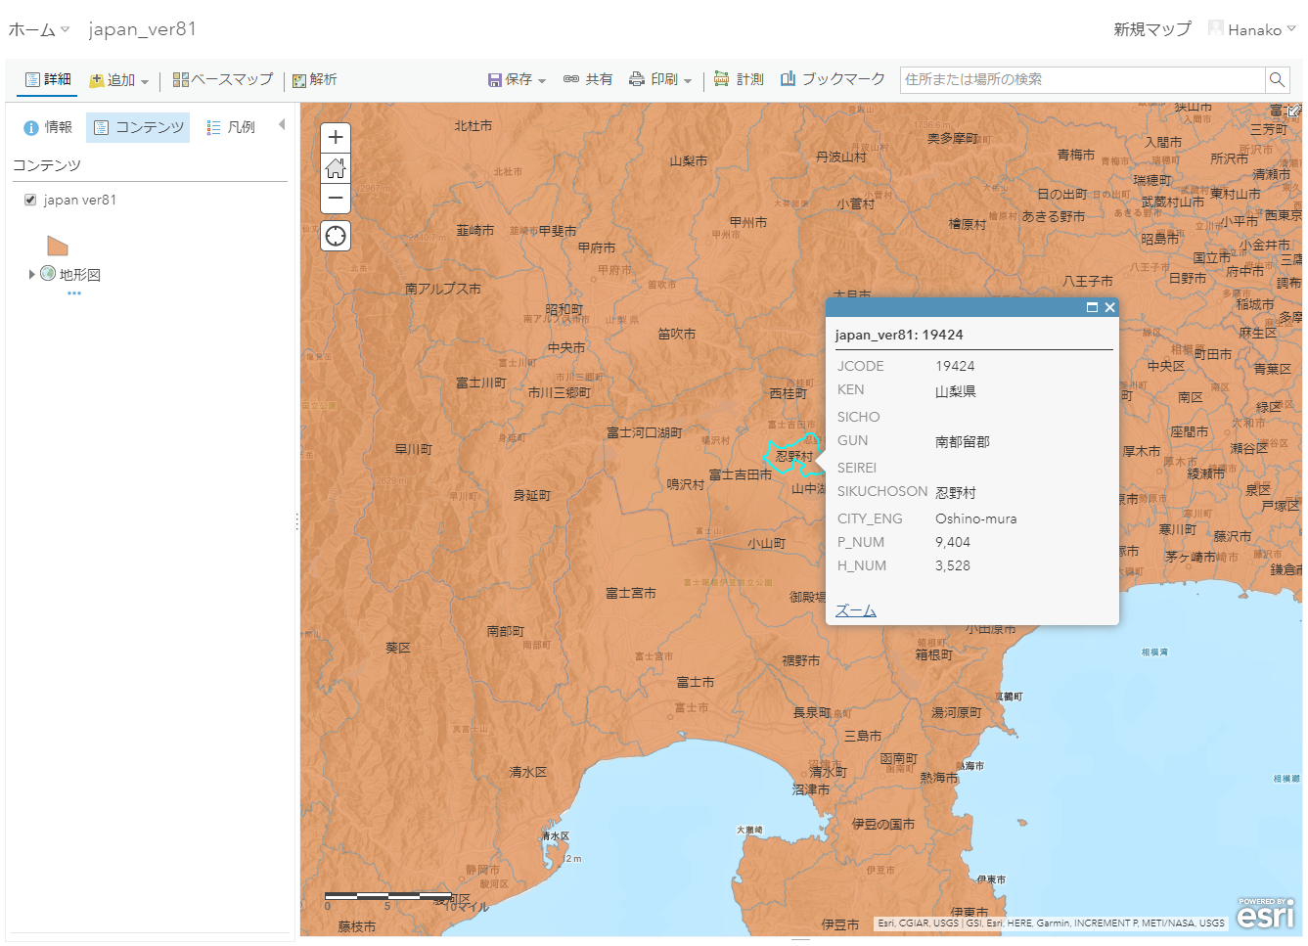The image size is (1308, 946).
Task: Click the ズーム link in the popup
Action: 855,610
